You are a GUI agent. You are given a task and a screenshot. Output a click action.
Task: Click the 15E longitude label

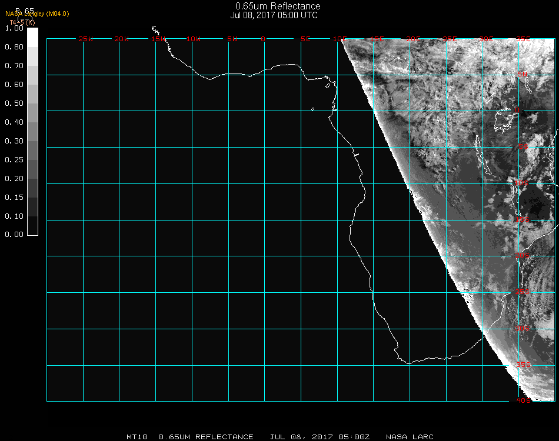[x=377, y=39]
